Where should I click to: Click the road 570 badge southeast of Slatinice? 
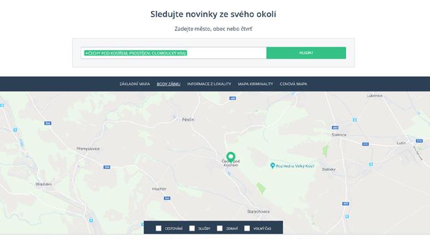366,144
